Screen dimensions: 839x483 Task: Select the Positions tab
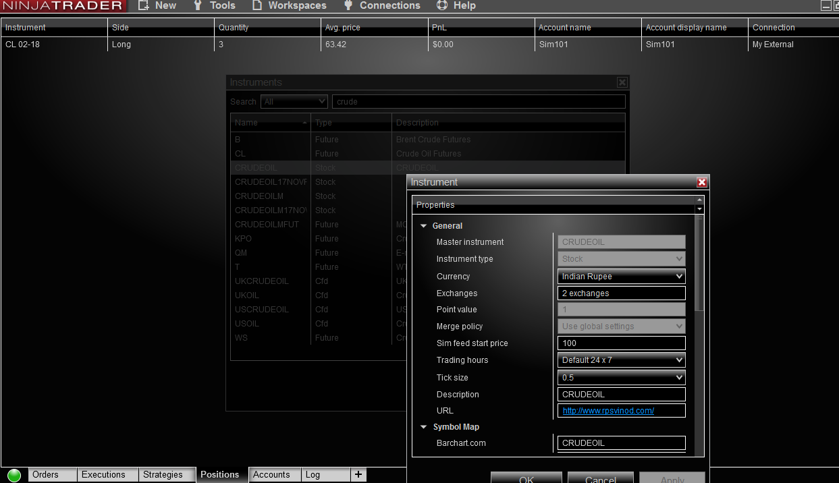[x=222, y=475]
